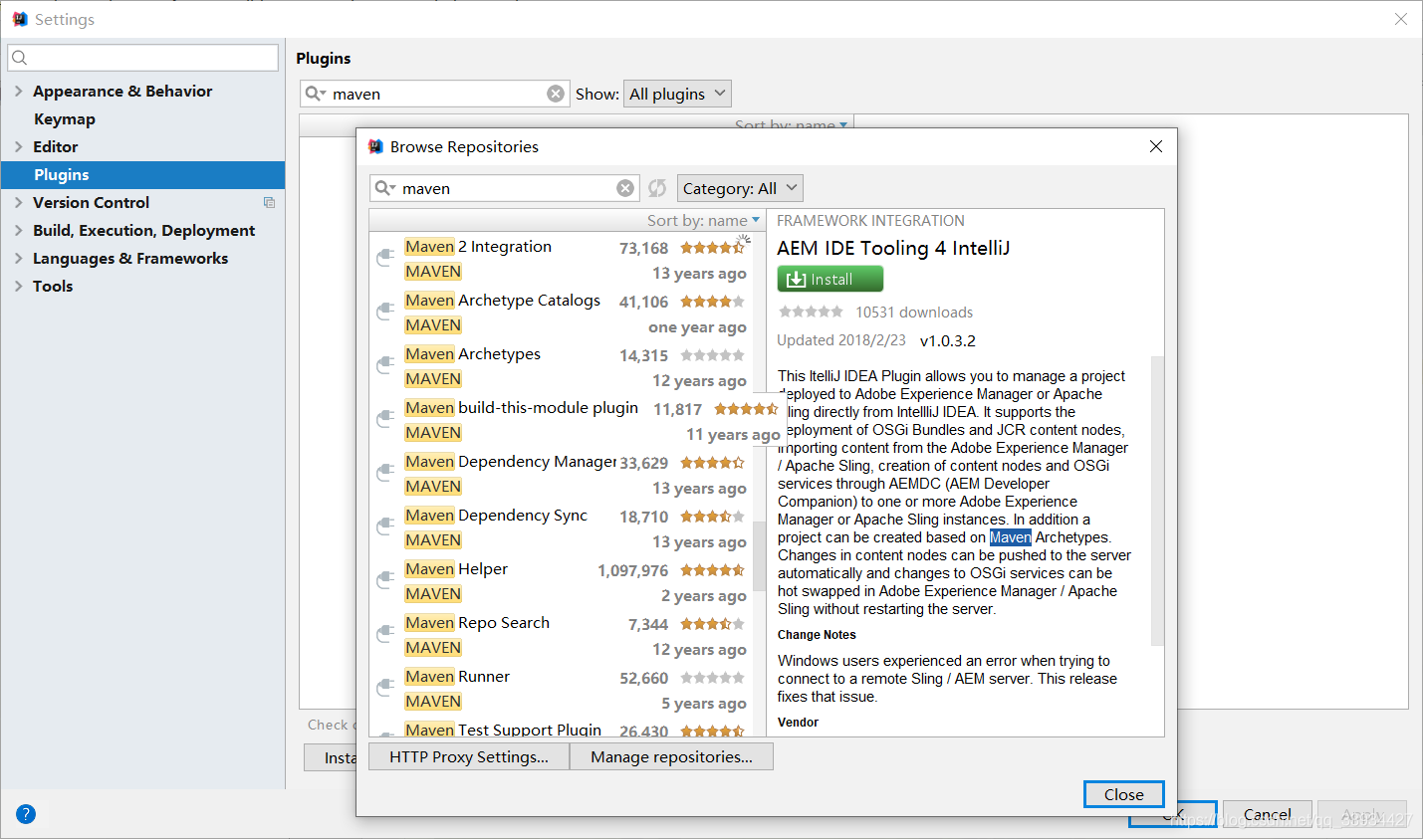
Task: Click Close in Browse Repositories dialog
Action: coord(1124,794)
